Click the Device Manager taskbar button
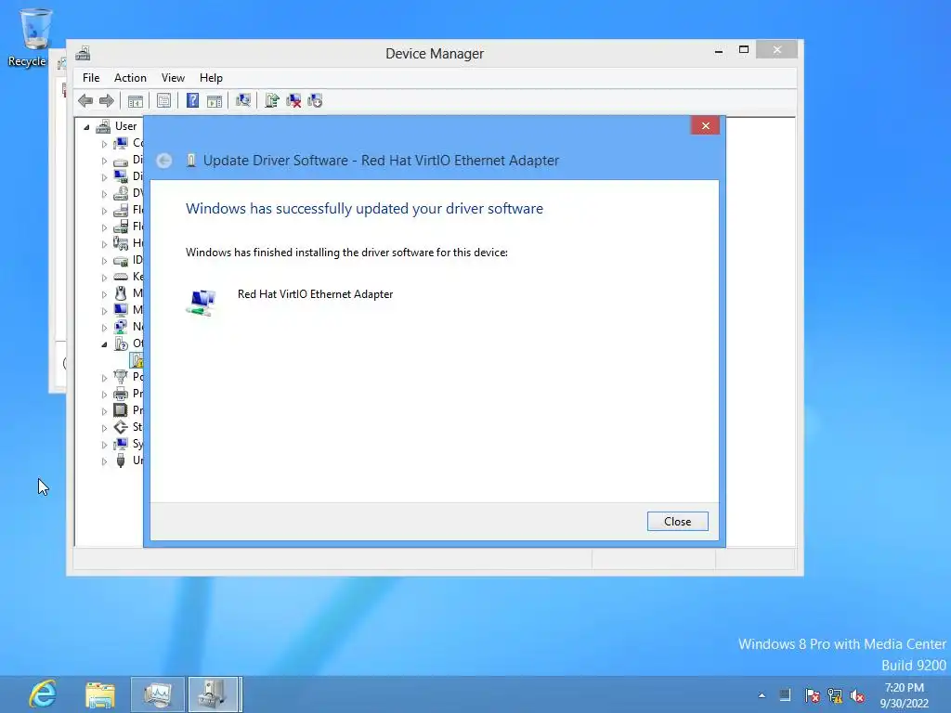This screenshot has height=713, width=951. 215,694
